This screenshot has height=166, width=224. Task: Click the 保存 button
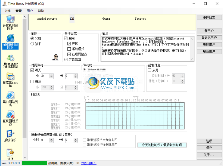point(209,148)
